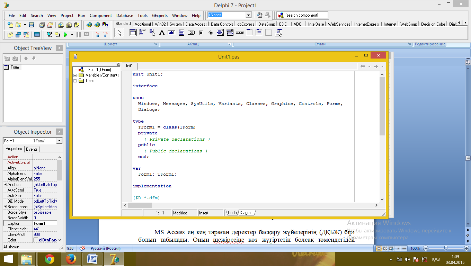The width and height of the screenshot is (471, 266).
Task: Click the back navigation arrow in code editor
Action: pyautogui.click(x=363, y=66)
